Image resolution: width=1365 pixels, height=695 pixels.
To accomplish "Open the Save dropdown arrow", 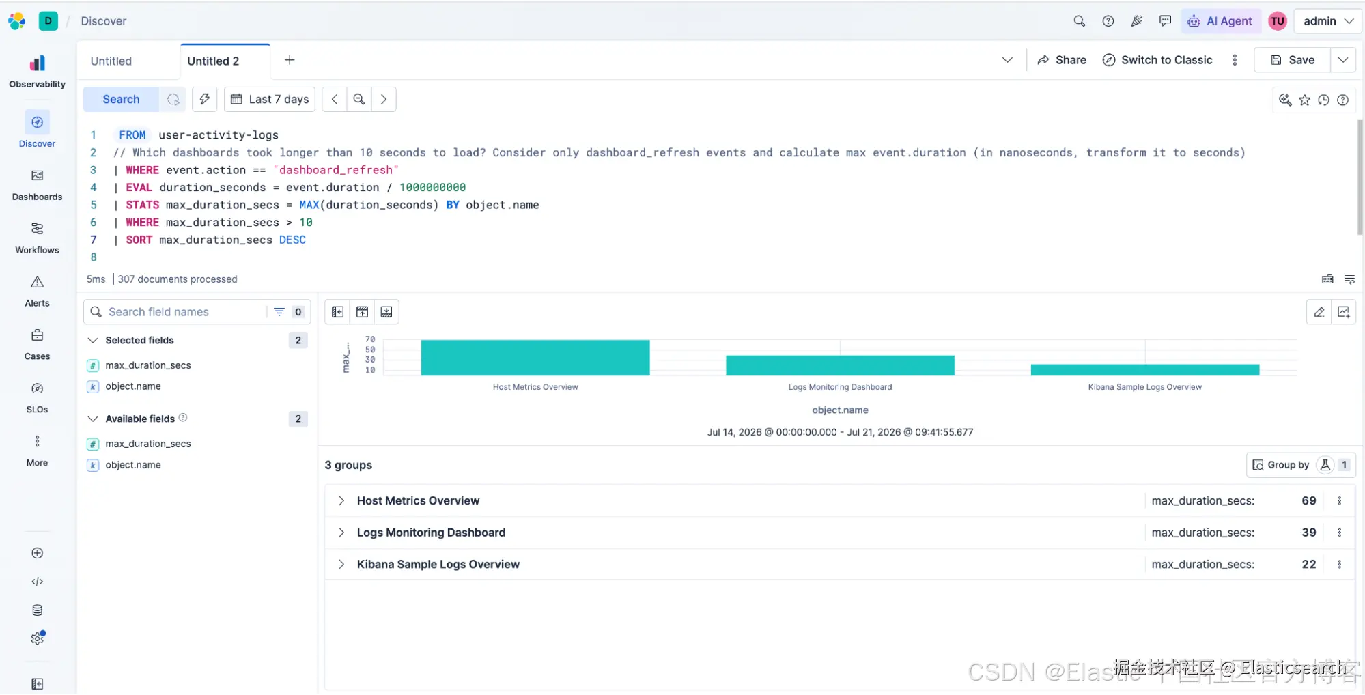I will click(1342, 60).
